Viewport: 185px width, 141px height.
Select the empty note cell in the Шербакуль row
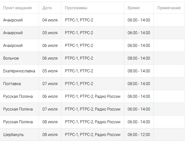pos(169,135)
